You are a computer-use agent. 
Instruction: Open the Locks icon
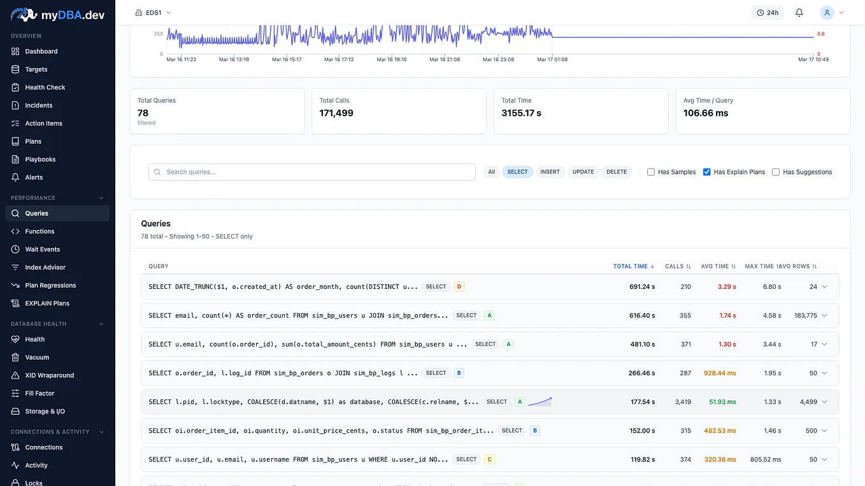15,483
